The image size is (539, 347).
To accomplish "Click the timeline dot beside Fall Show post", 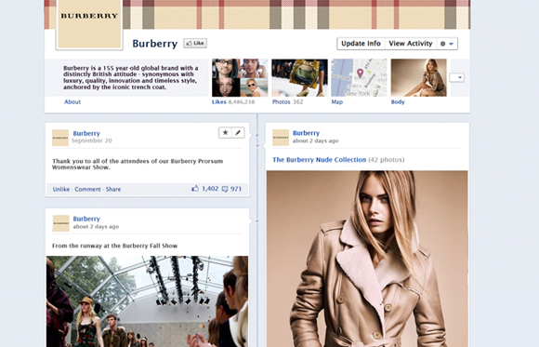I will pos(257,220).
